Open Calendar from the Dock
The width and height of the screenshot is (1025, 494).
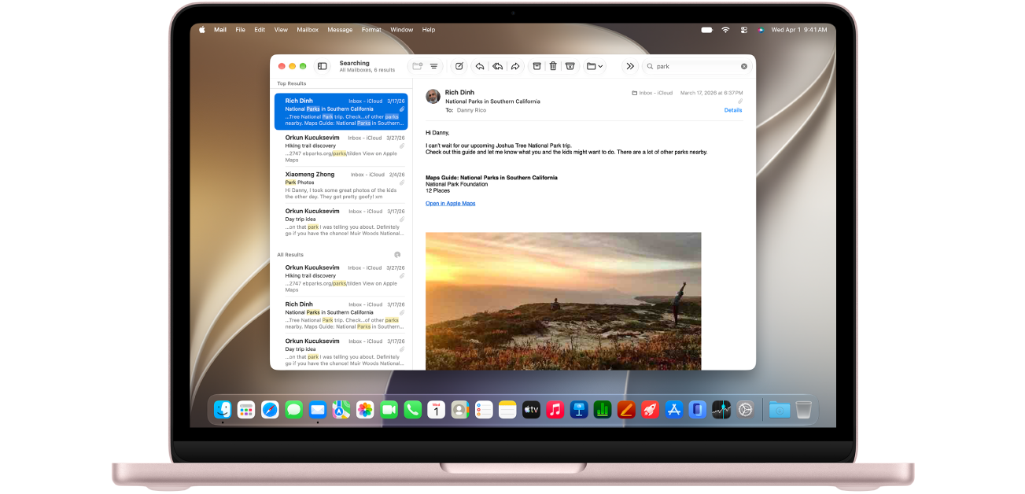437,410
